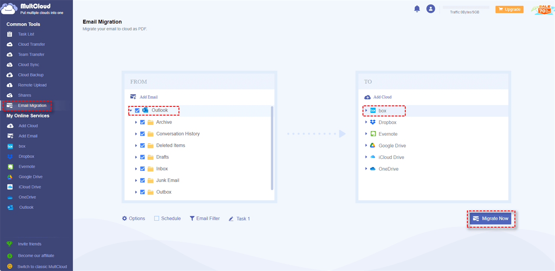Screen dimensions: 555x271
Task: Click the Outlook icon in the sidebar
Action: (10, 207)
